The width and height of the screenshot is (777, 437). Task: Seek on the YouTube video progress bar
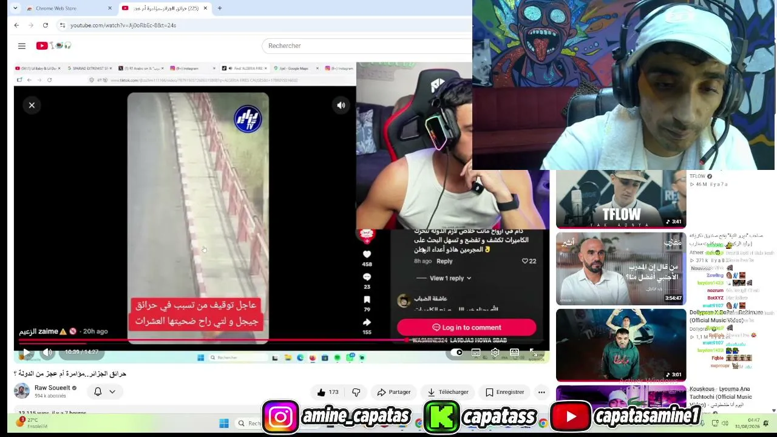pos(282,340)
